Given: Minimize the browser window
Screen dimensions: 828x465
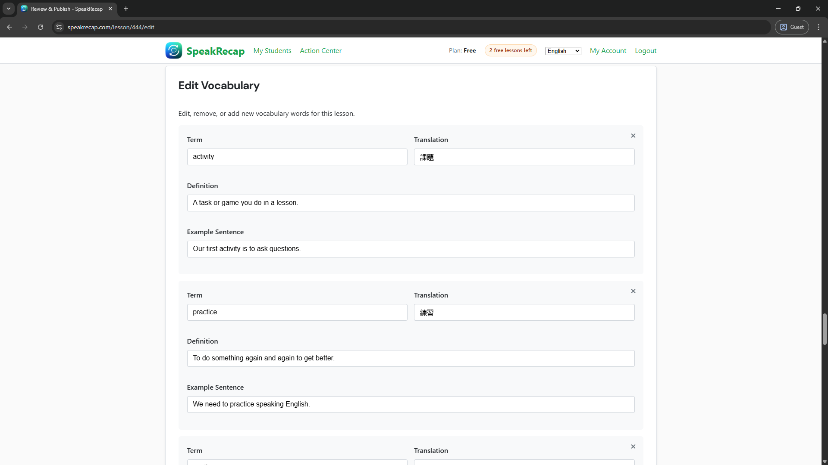Looking at the screenshot, I should (778, 9).
